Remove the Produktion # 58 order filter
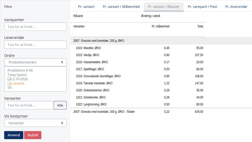252x142 pixels. pyautogui.click(x=10, y=88)
